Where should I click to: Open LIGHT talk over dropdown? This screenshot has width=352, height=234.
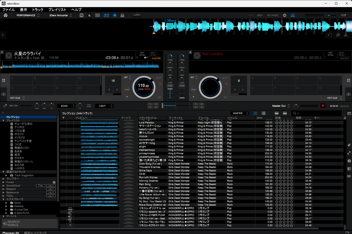pos(104,106)
